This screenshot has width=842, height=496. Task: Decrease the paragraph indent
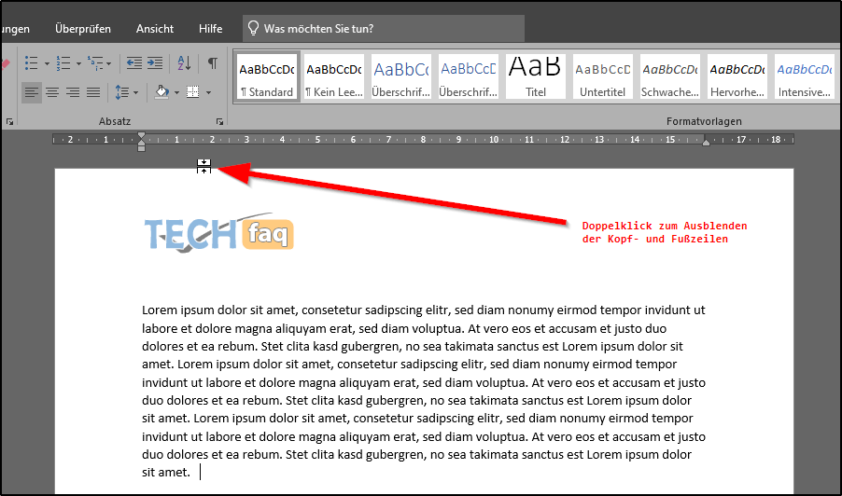click(134, 63)
